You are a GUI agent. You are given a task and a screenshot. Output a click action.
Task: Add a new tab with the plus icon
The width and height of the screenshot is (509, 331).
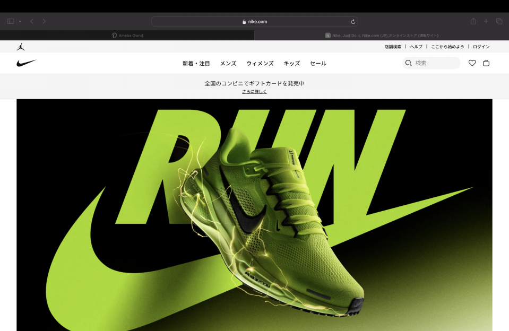pyautogui.click(x=486, y=21)
